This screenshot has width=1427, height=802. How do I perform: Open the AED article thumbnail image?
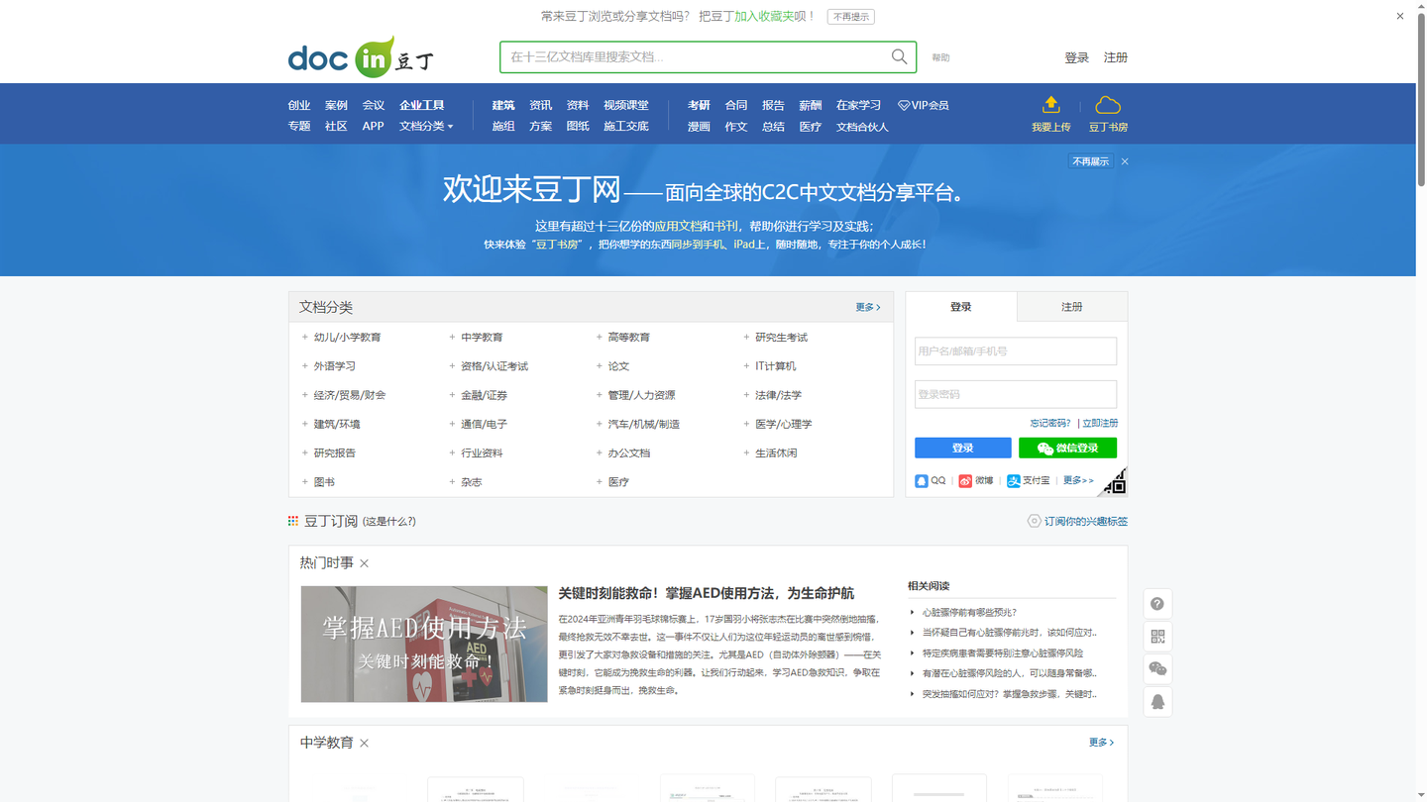[424, 644]
